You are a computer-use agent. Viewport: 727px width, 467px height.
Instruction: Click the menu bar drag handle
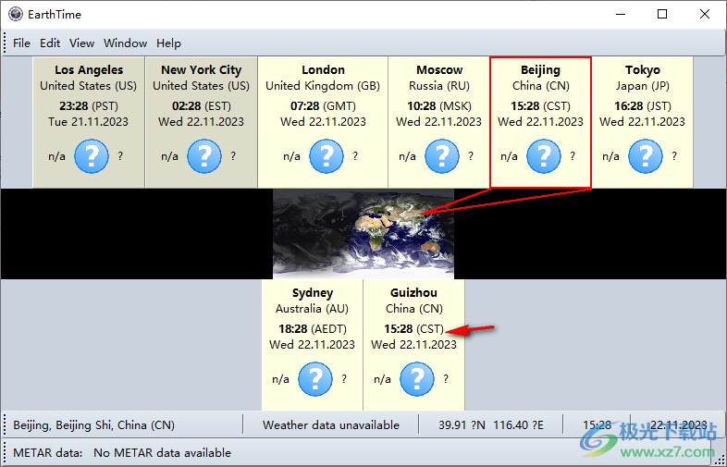tap(6, 43)
